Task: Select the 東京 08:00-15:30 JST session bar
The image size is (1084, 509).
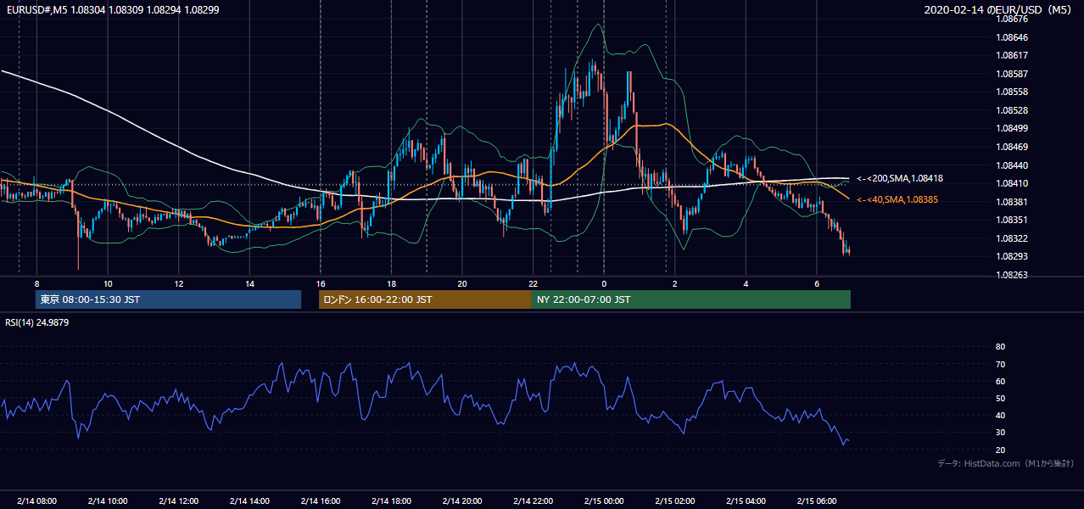Action: tap(169, 299)
